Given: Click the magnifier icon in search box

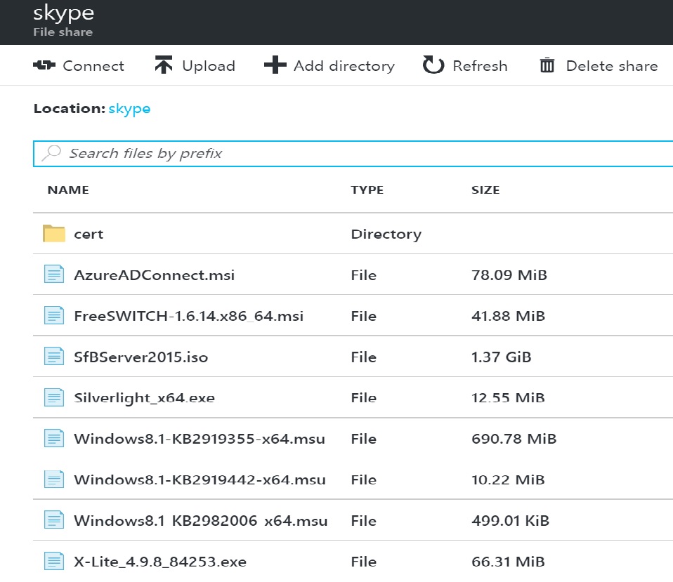Looking at the screenshot, I should pos(51,153).
